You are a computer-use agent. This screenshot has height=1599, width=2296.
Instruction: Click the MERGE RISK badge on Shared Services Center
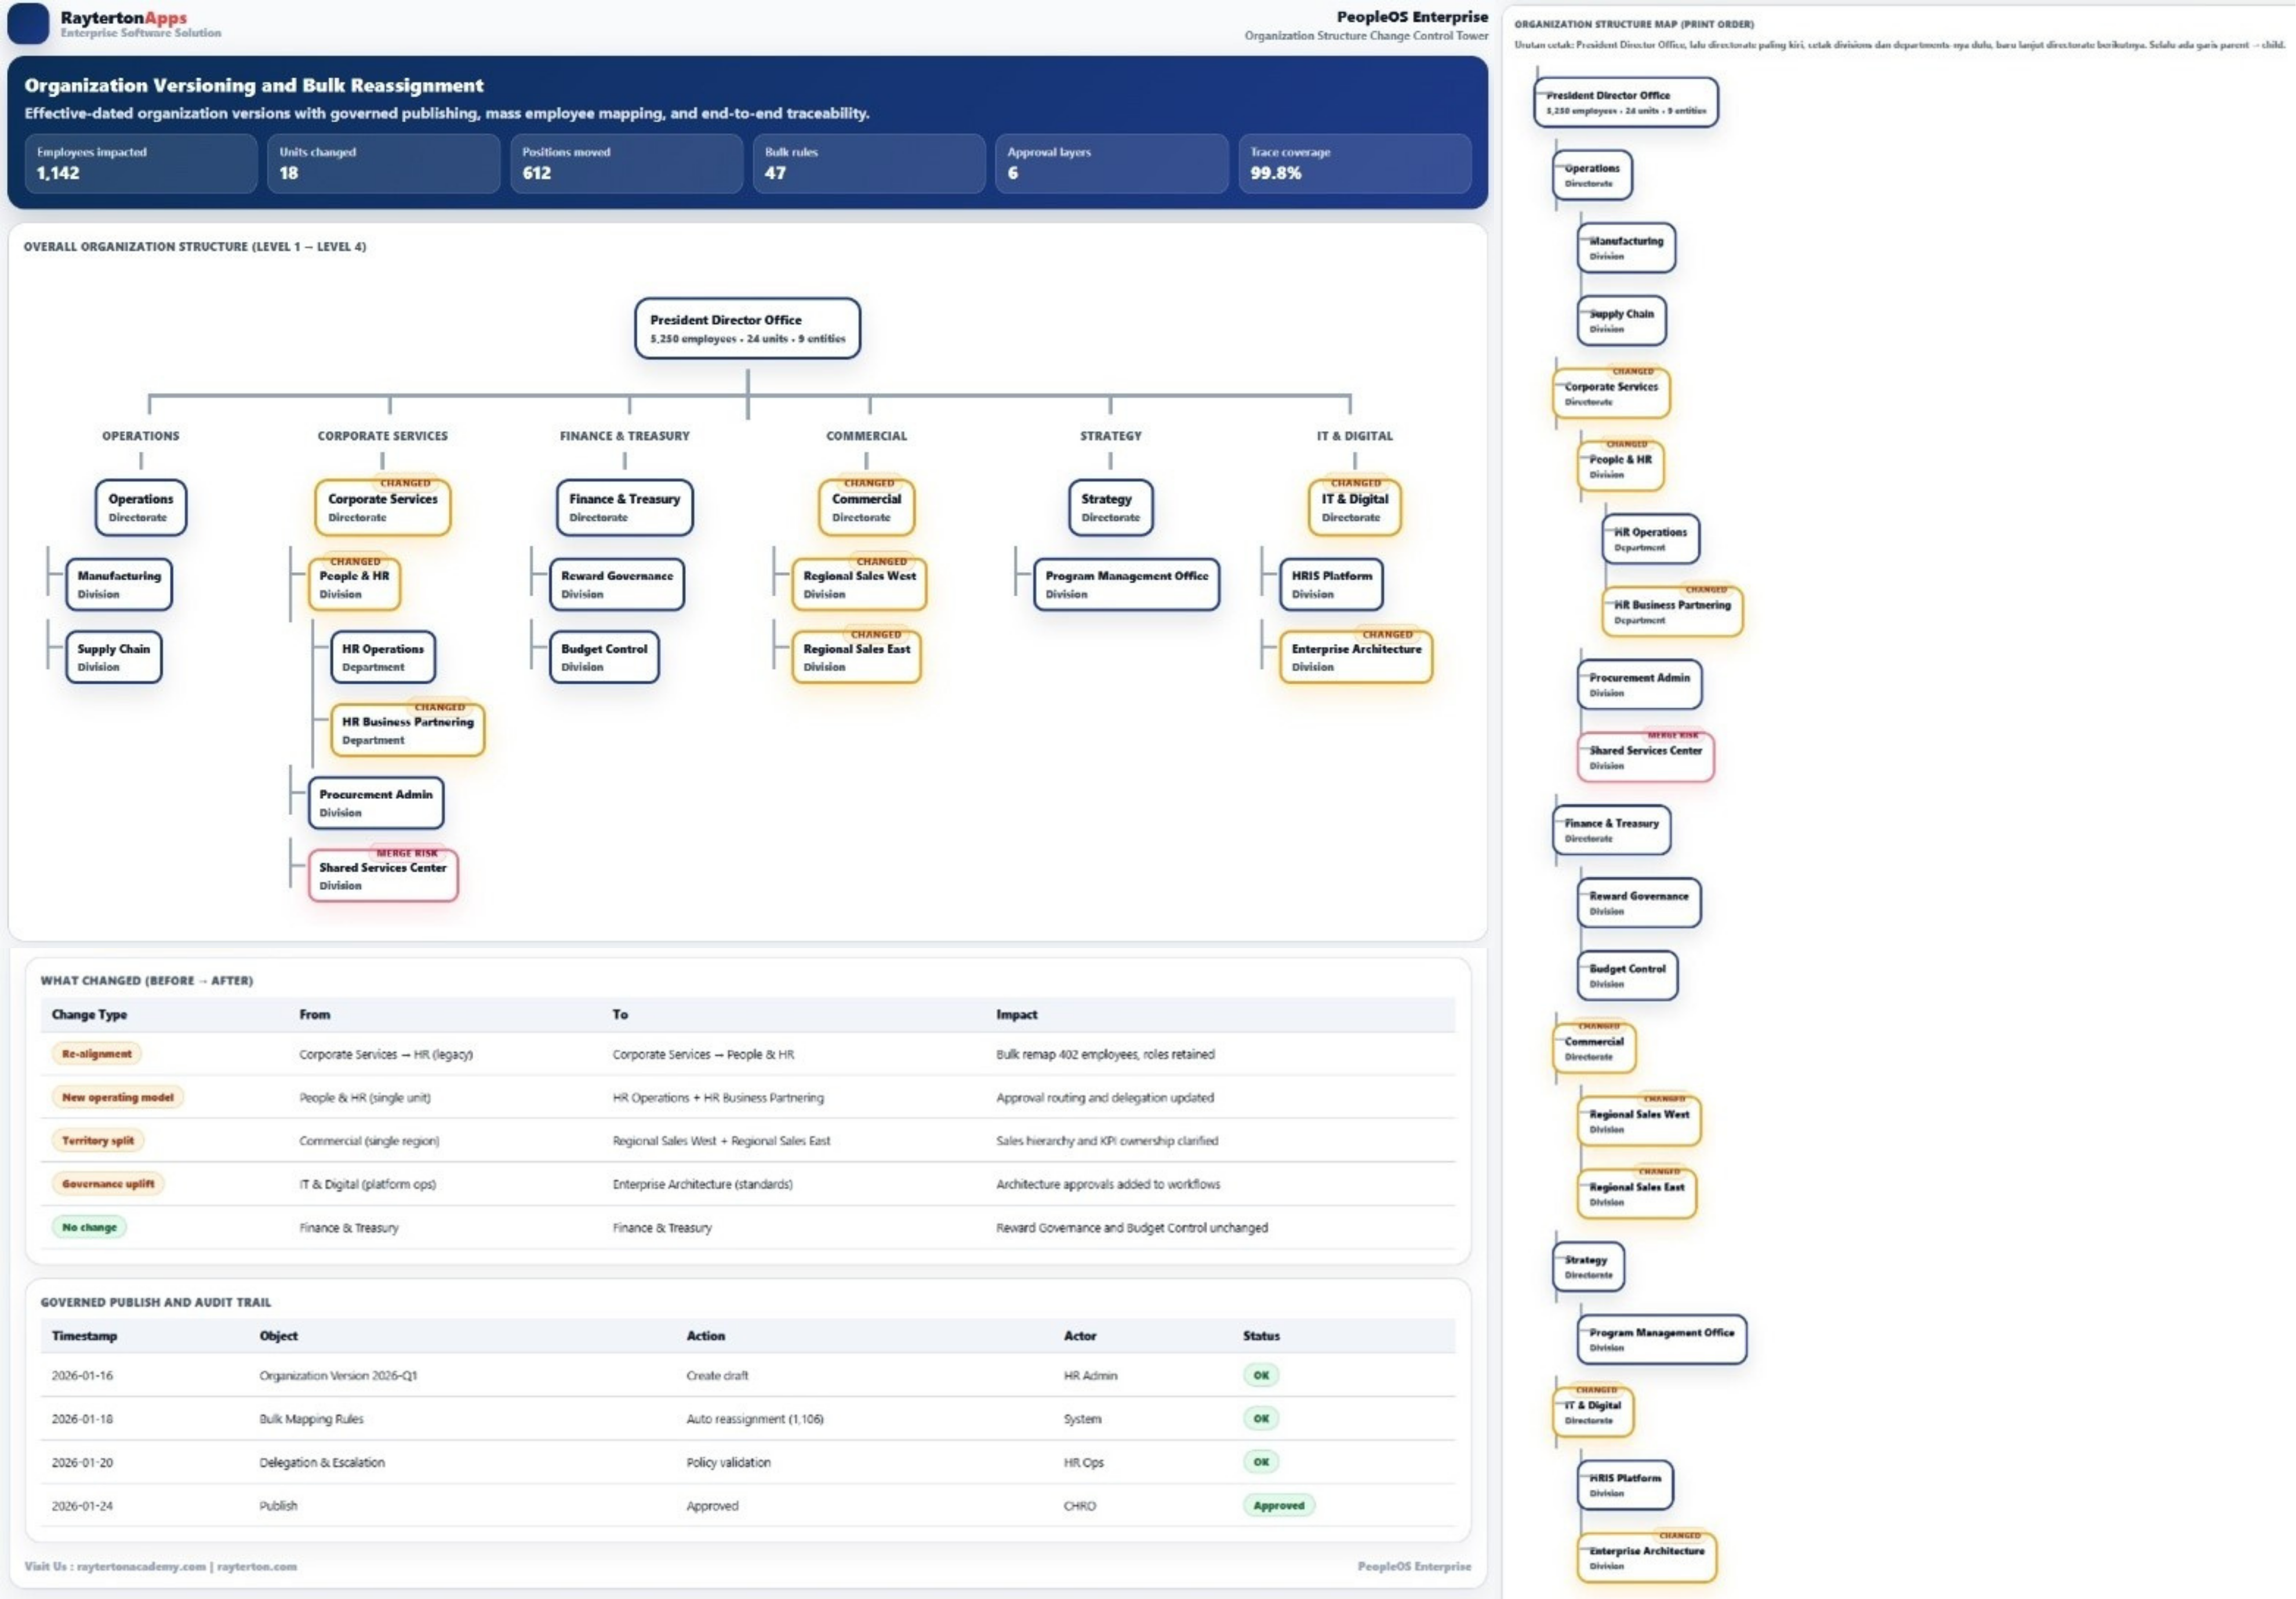407,854
